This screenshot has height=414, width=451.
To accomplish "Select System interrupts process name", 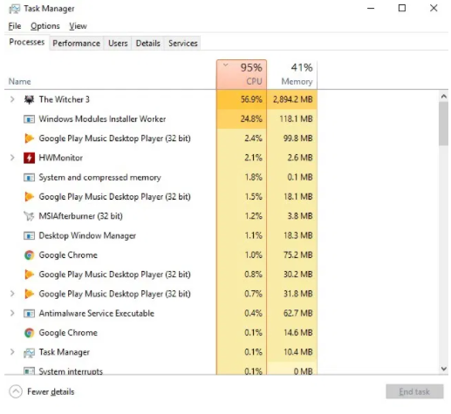I will click(71, 371).
